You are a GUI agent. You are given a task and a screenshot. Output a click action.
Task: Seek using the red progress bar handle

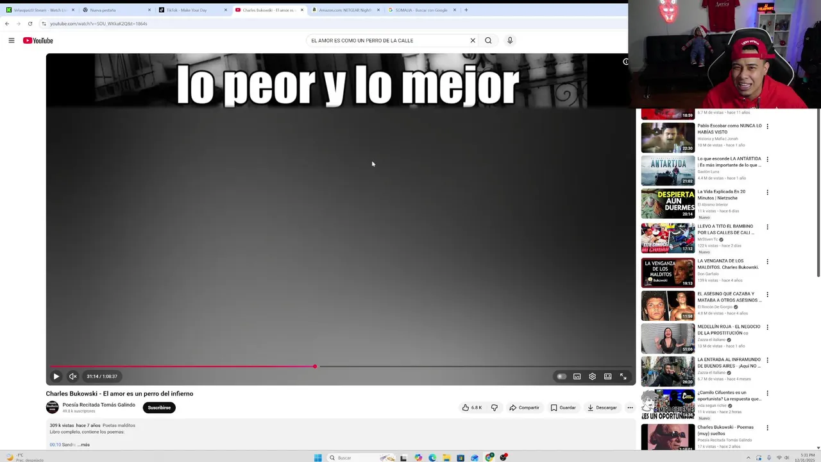(x=315, y=366)
